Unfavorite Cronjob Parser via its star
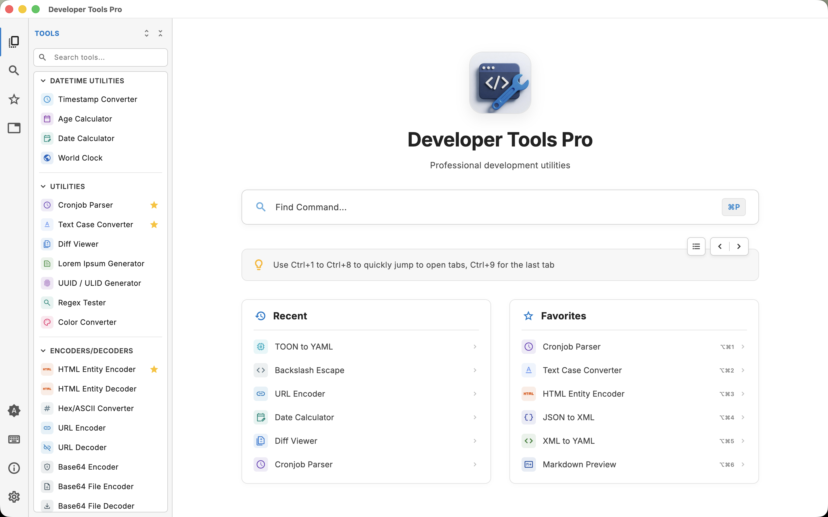This screenshot has height=517, width=828. (x=154, y=205)
